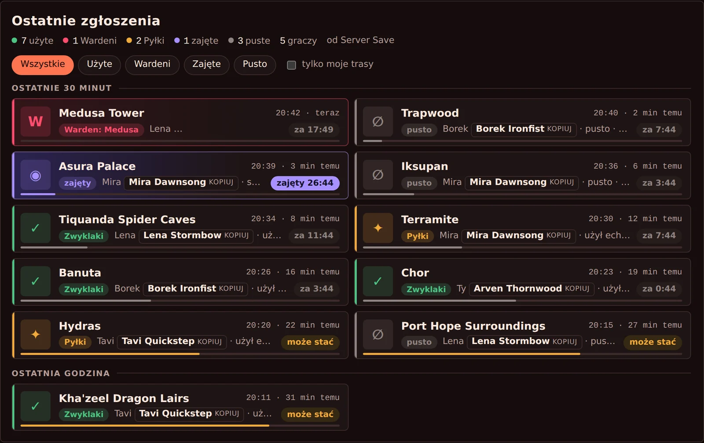
Task: Copy Lena Stormbow name in Tiquanda Spider Caves
Action: 196,236
